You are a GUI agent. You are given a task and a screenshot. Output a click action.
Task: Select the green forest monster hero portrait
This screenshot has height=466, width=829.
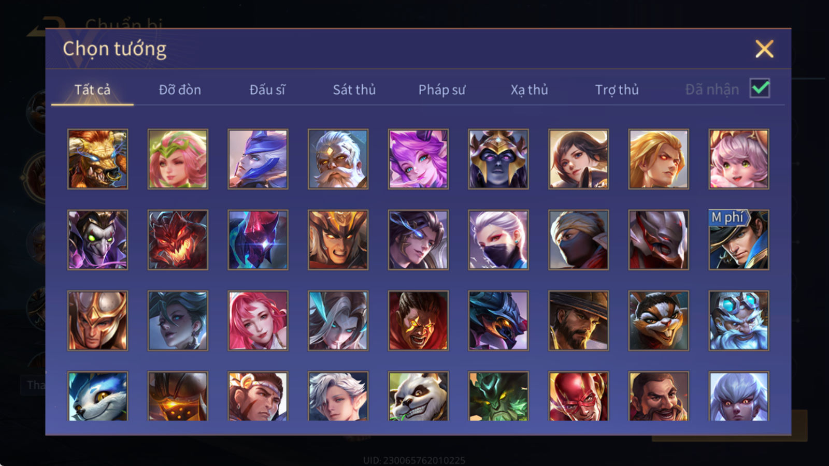498,396
